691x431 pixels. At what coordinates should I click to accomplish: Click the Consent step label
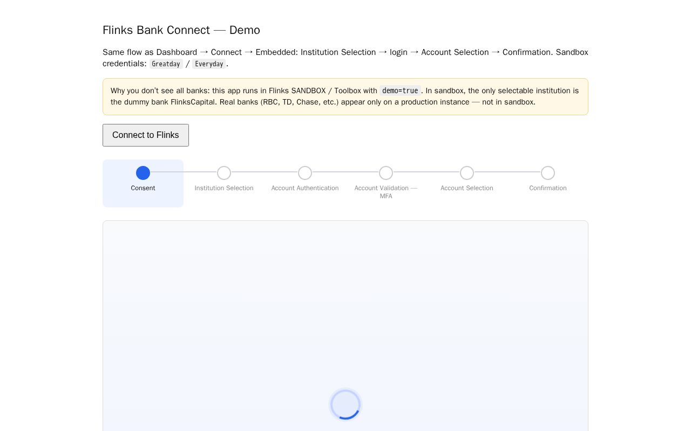(143, 188)
